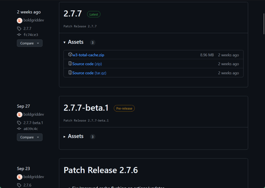Click package icon for w3-total-cache.zip

click(x=70, y=54)
